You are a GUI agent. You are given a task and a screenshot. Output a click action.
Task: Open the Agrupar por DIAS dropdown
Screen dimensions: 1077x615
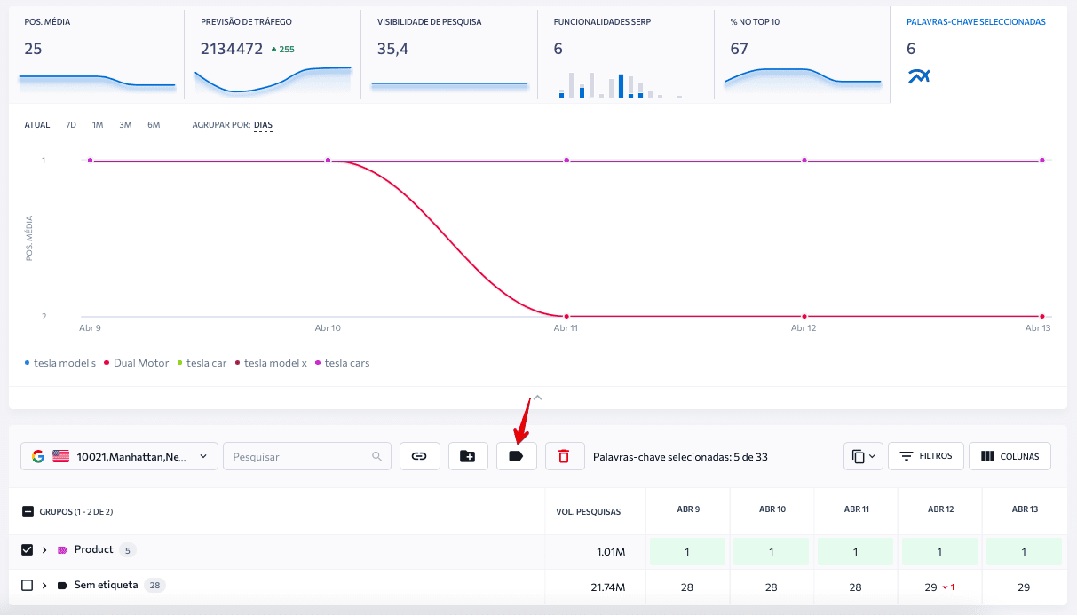click(263, 125)
